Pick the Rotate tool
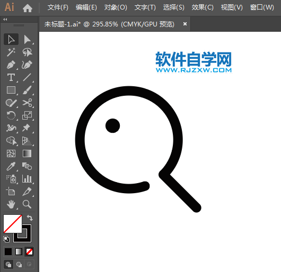 pyautogui.click(x=11, y=115)
